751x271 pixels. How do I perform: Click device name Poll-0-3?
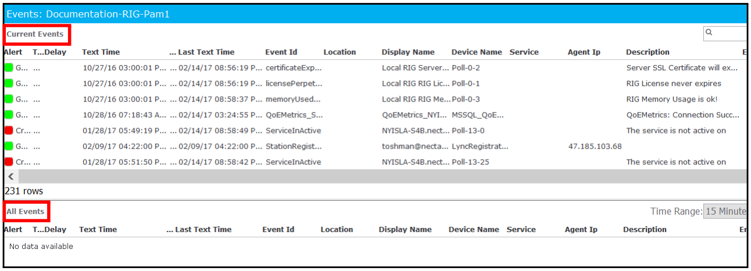[466, 99]
